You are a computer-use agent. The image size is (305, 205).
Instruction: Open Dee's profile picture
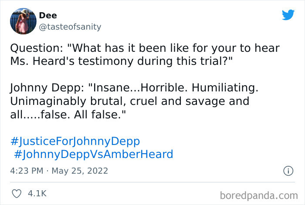click(x=23, y=21)
